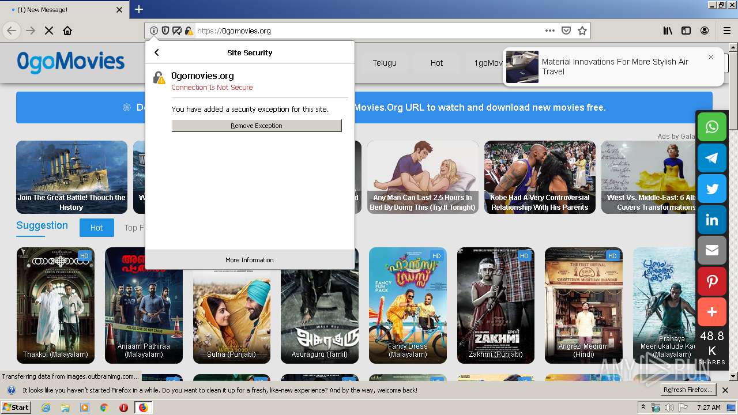Open media player icon in taskbar
738x415 pixels.
pos(85,408)
